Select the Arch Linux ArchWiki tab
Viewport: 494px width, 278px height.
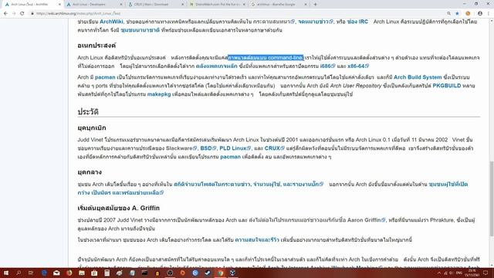pyautogui.click(x=32, y=5)
